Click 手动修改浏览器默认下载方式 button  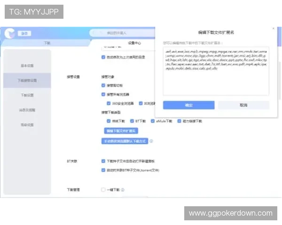[x=125, y=141]
